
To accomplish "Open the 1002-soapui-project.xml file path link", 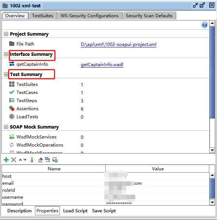I will coord(119,44).
